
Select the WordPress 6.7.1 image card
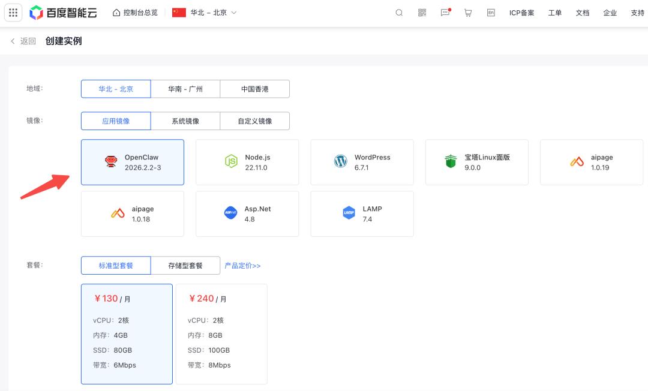362,163
